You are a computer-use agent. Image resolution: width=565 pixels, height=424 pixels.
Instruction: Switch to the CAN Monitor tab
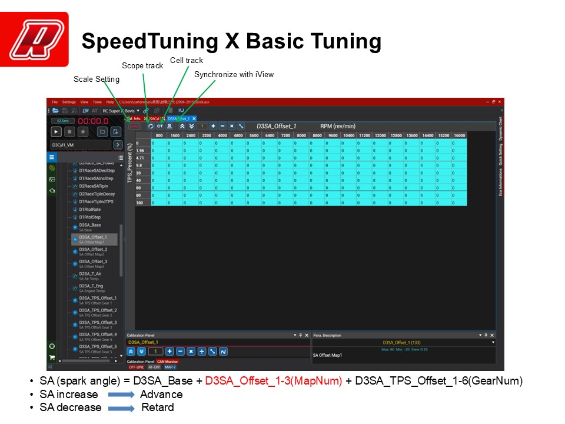pyautogui.click(x=168, y=362)
